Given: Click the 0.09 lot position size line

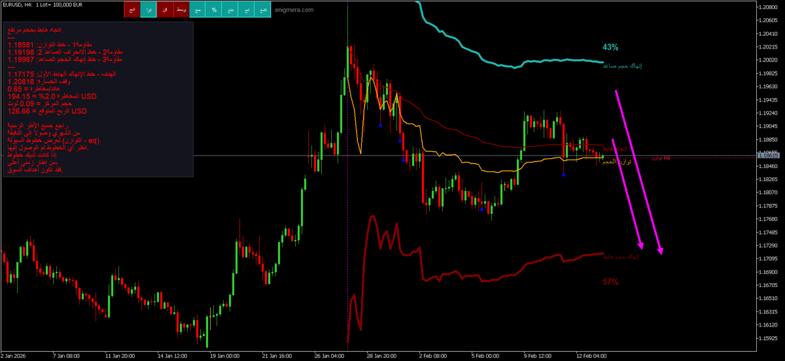Looking at the screenshot, I should coord(39,103).
